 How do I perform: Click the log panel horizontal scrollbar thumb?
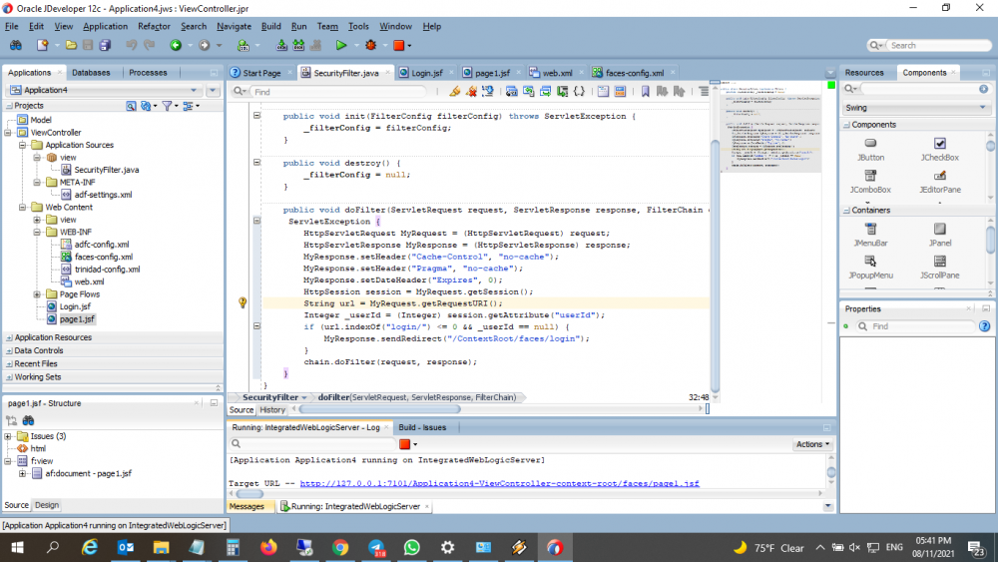point(249,494)
